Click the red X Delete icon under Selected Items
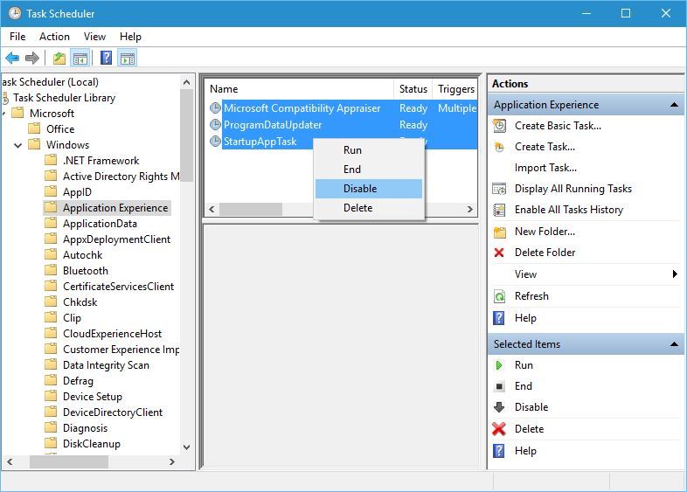 click(x=499, y=429)
